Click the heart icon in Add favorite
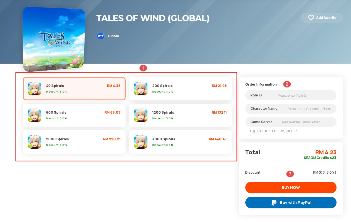 311,18
